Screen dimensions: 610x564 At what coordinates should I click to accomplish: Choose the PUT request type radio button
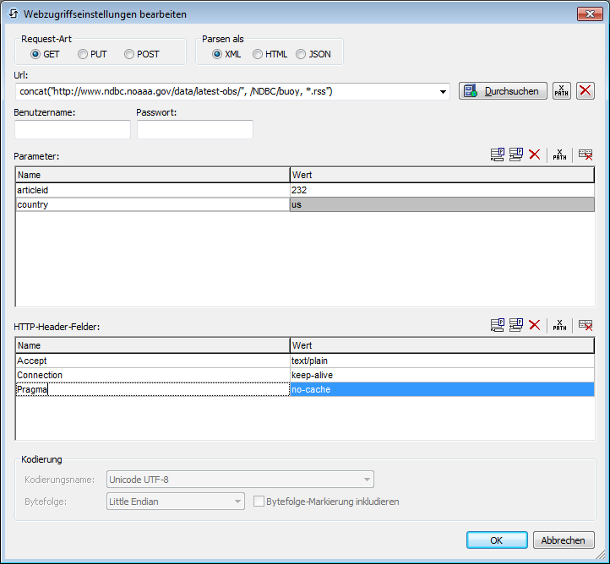click(83, 54)
